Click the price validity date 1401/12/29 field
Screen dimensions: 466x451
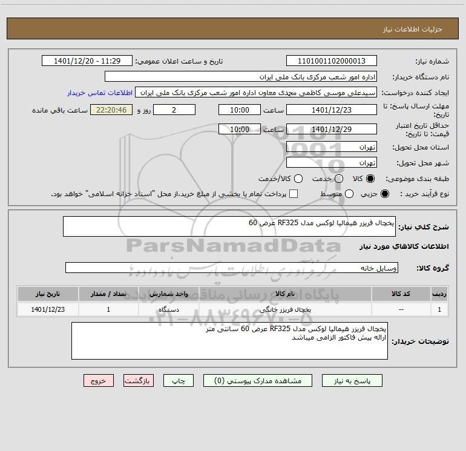pos(332,129)
